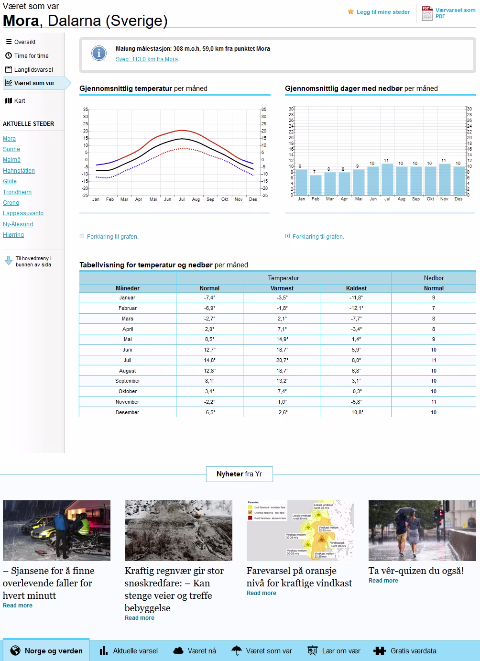
Task: Open the Kart sidebar item
Action: 20,101
